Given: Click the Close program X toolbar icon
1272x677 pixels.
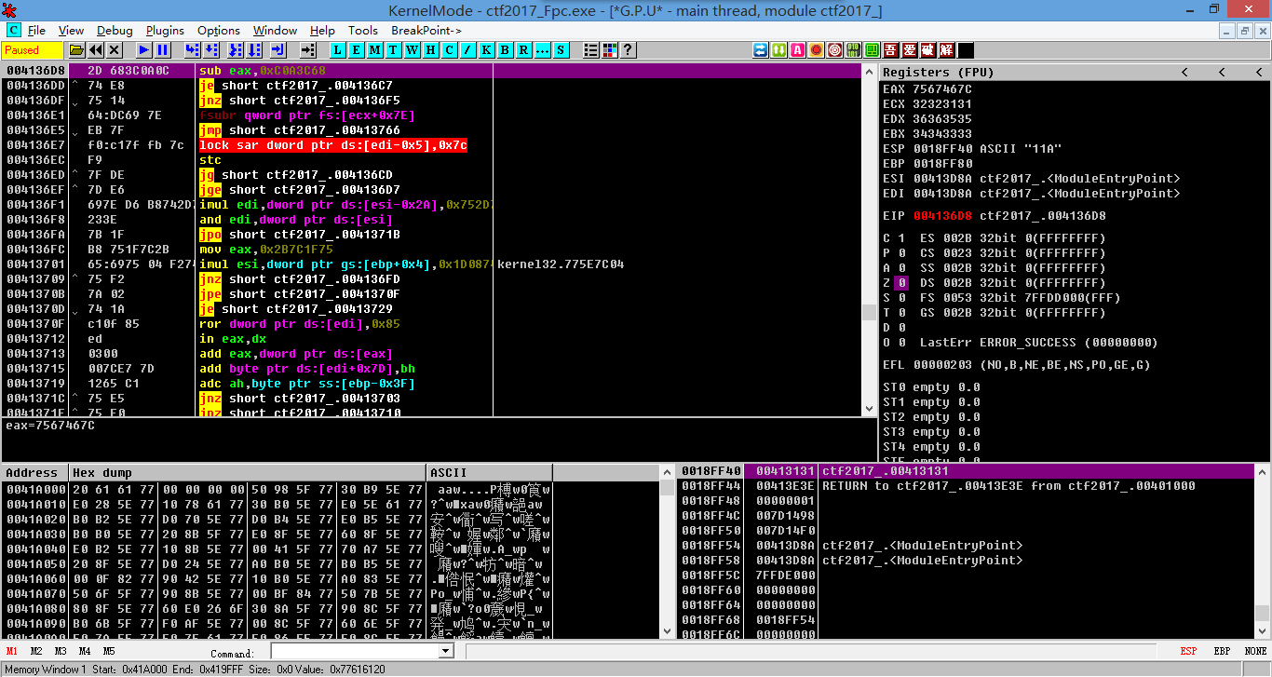Looking at the screenshot, I should [114, 49].
